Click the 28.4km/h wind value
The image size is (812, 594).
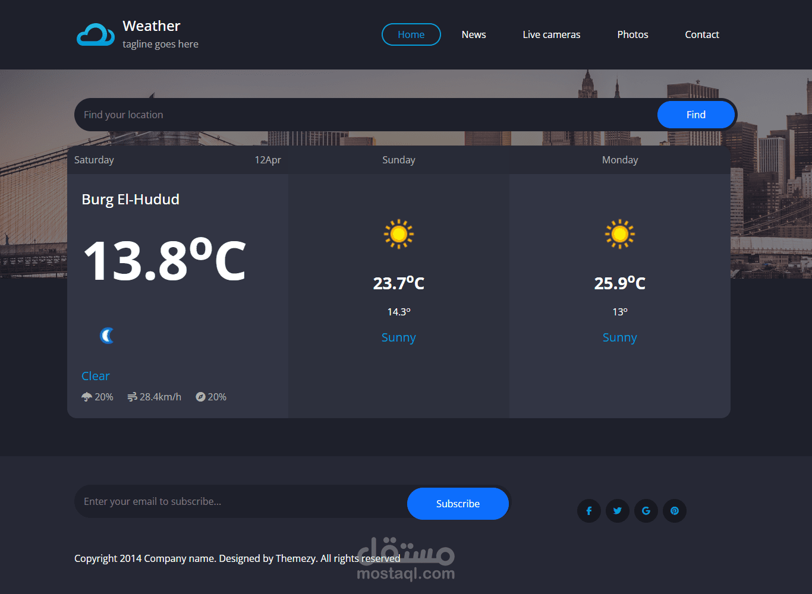click(x=160, y=397)
